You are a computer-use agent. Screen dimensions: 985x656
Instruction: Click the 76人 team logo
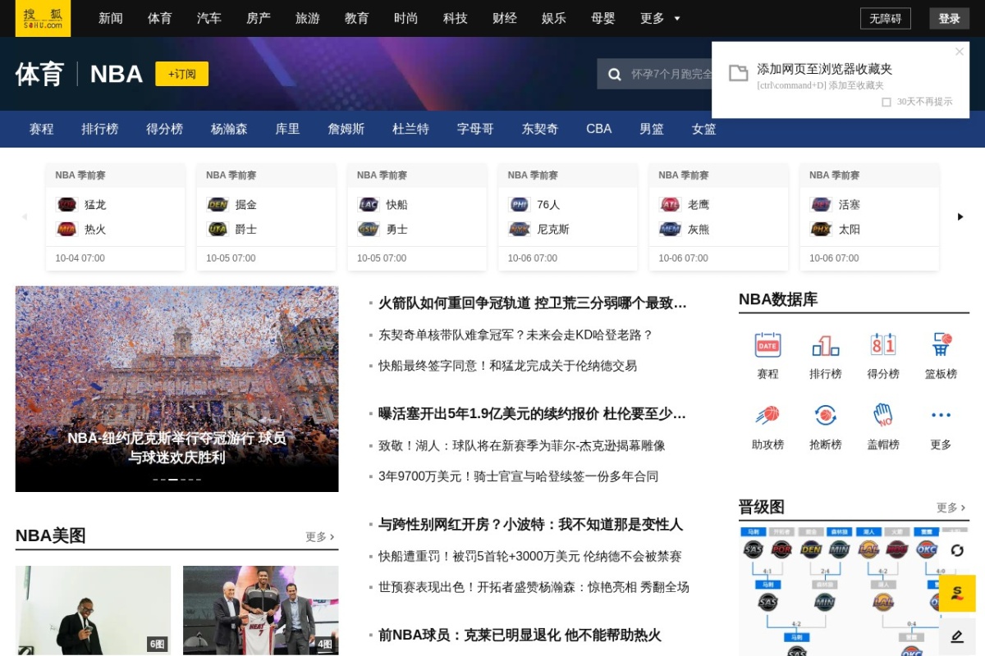point(520,204)
